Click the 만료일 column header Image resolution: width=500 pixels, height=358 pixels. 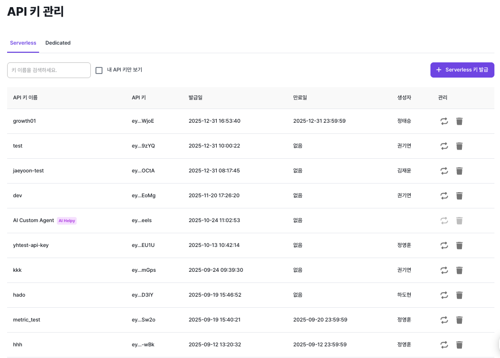point(300,97)
